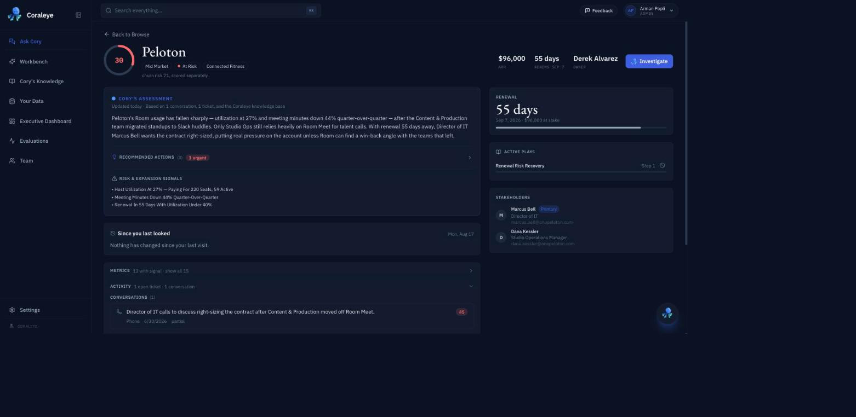The image size is (856, 417).
Task: Click the Coraleye logo icon
Action: pyautogui.click(x=15, y=14)
